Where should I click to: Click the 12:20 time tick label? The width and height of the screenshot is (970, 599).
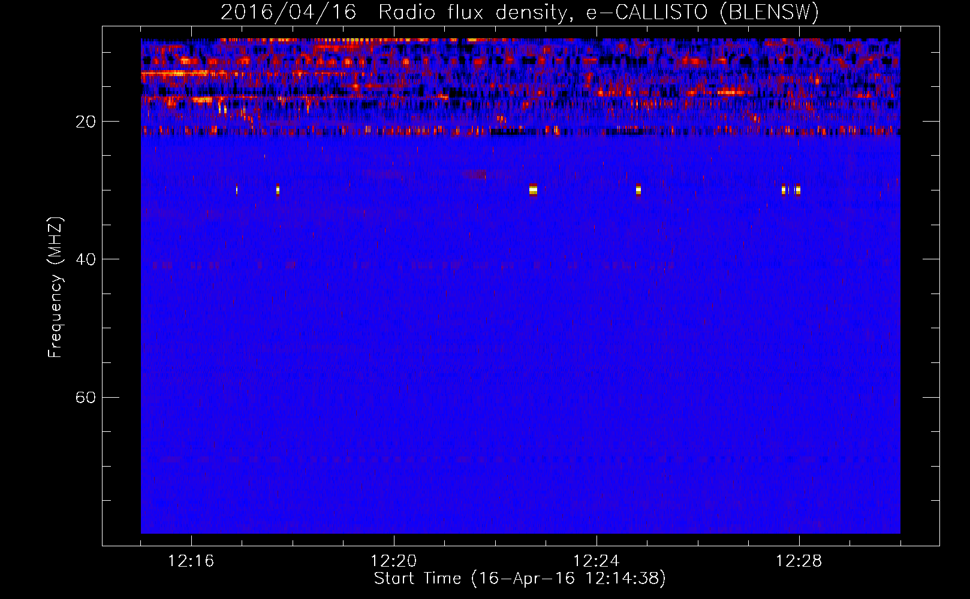[x=394, y=561]
